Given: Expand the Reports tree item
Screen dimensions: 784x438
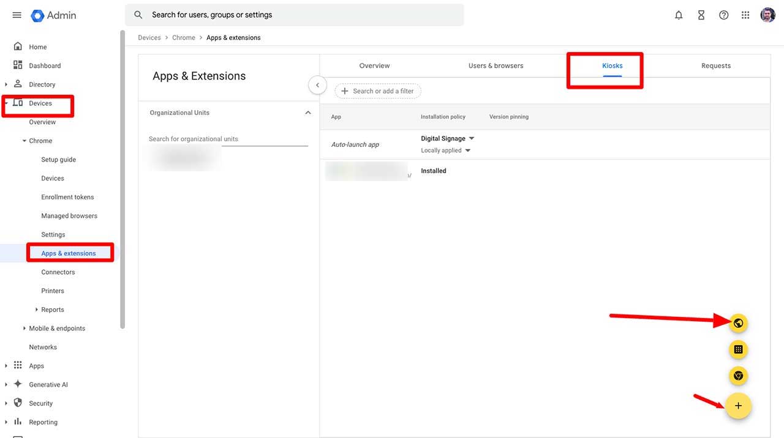Looking at the screenshot, I should (x=37, y=310).
